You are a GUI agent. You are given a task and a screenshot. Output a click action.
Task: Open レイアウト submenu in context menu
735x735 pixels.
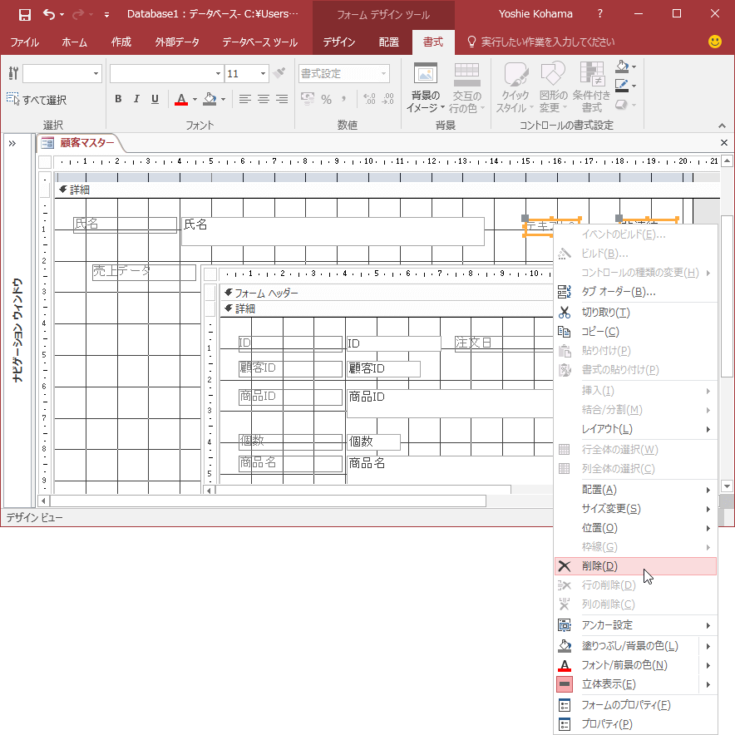point(635,429)
